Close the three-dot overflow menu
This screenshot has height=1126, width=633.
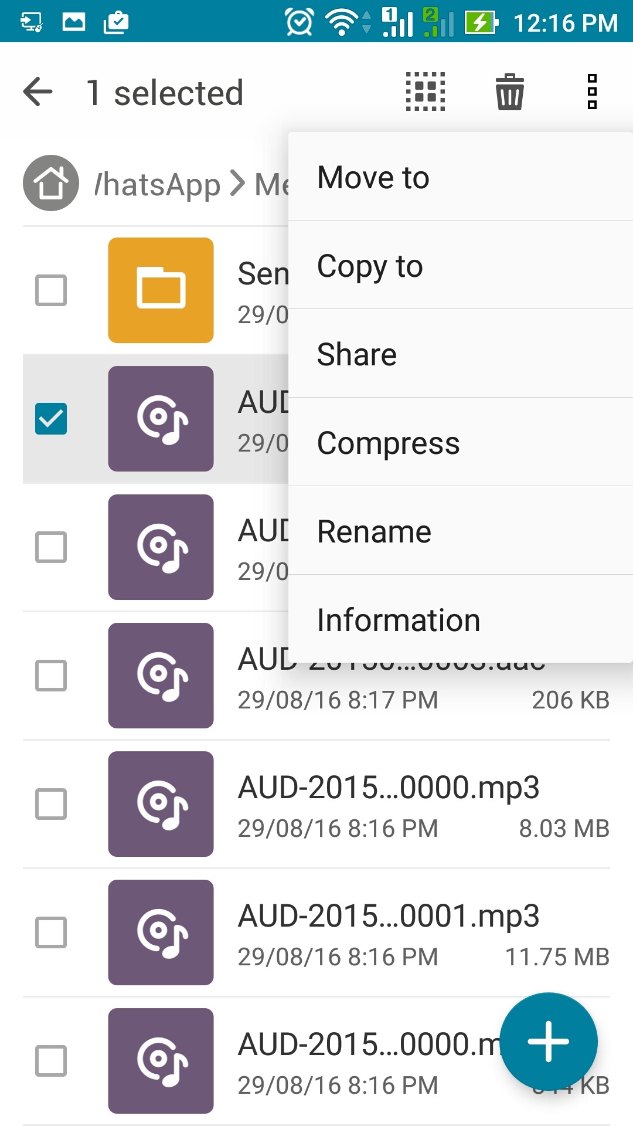coord(592,92)
